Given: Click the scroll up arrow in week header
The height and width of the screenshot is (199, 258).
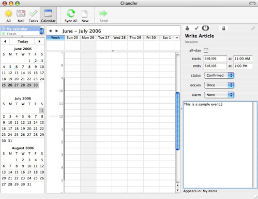Looking at the screenshot, I should click(x=177, y=38).
